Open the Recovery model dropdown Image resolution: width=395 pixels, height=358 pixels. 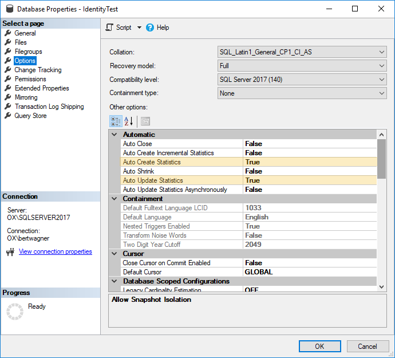302,66
